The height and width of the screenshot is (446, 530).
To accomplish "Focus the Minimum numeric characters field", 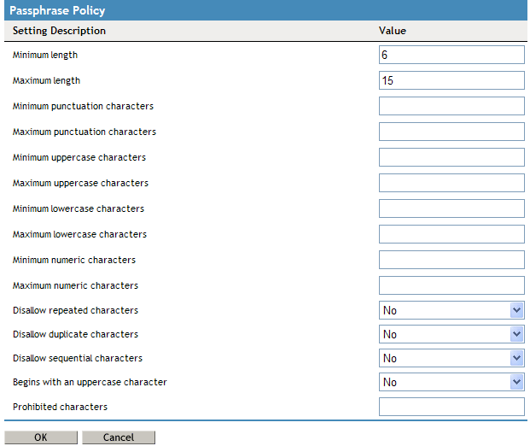I will (451, 260).
